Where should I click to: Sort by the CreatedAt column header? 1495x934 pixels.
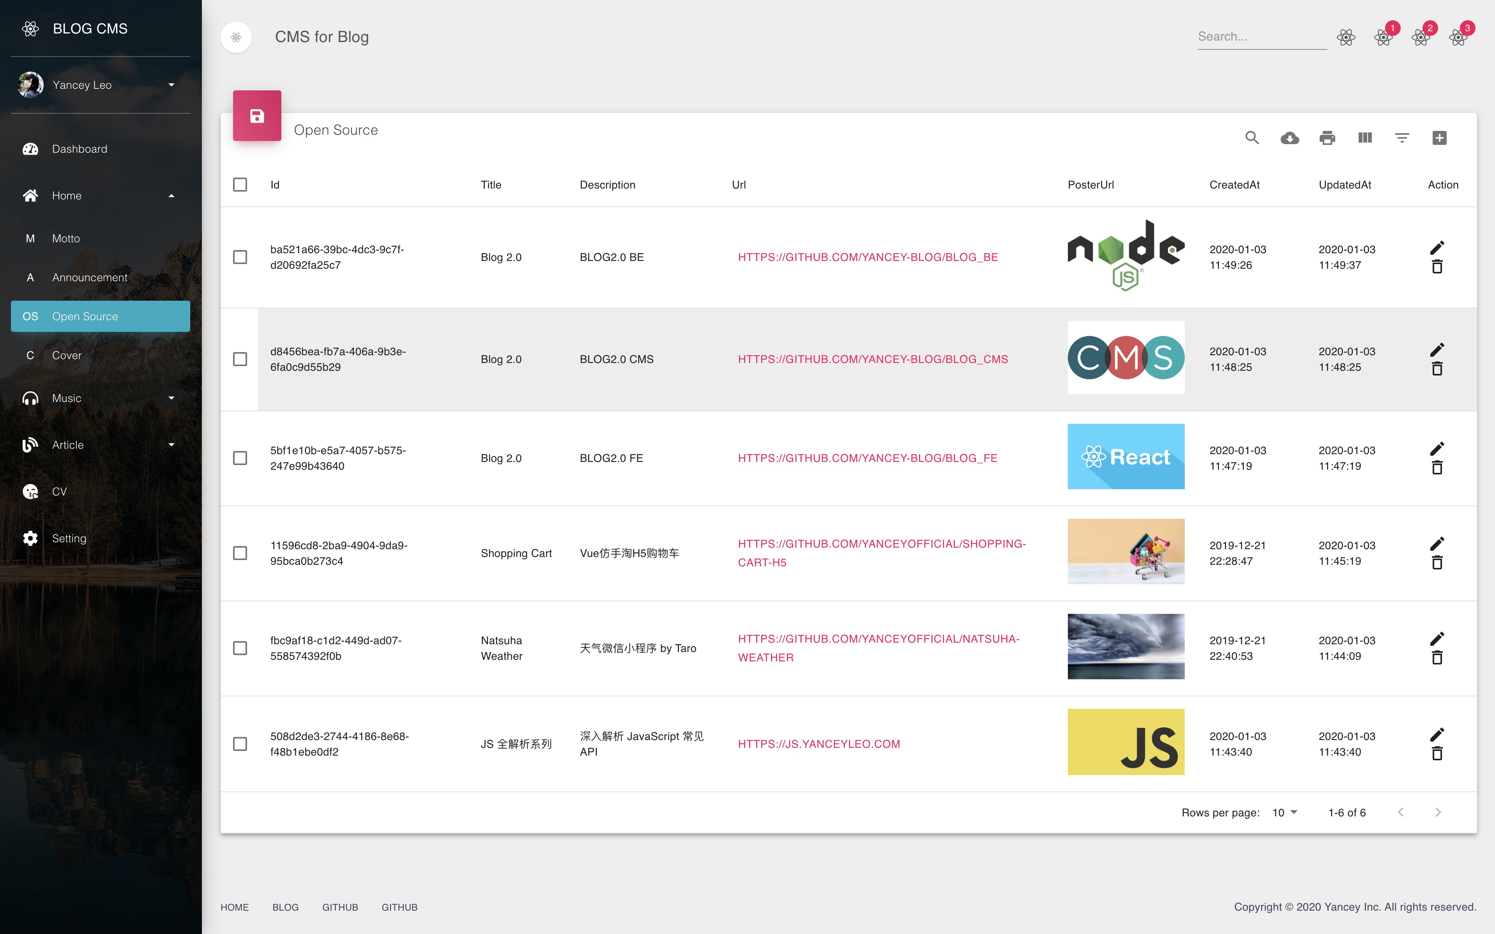(x=1234, y=185)
